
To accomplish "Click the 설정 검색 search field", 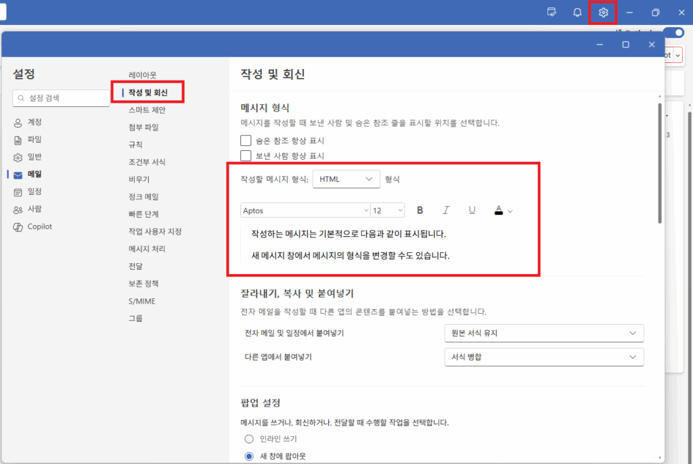I will (61, 97).
